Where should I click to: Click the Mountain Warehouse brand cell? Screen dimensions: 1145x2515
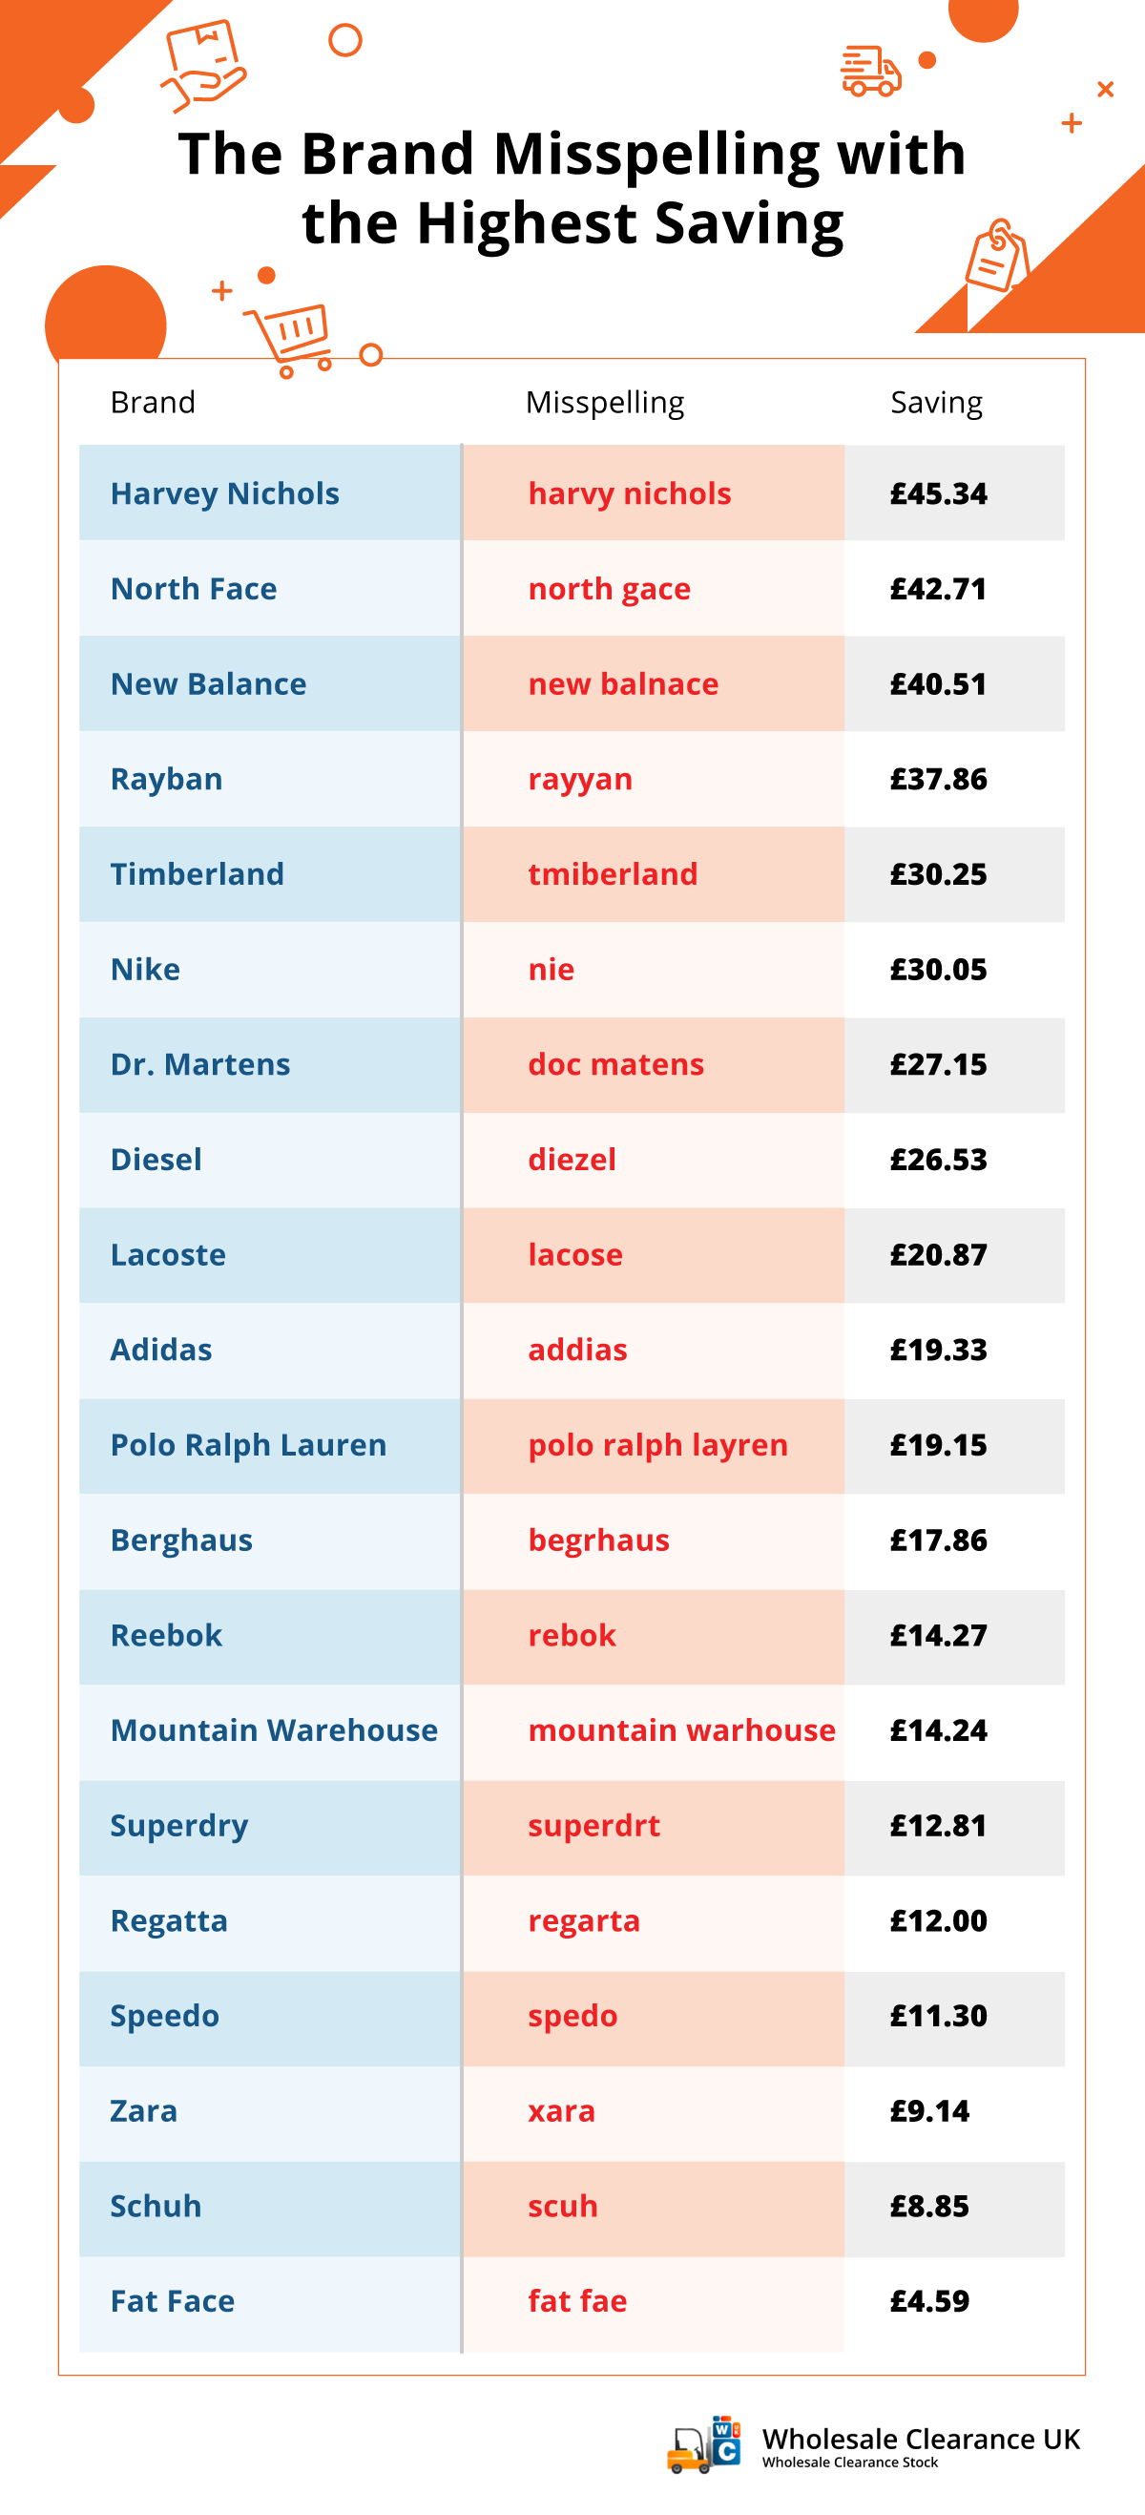(269, 1731)
